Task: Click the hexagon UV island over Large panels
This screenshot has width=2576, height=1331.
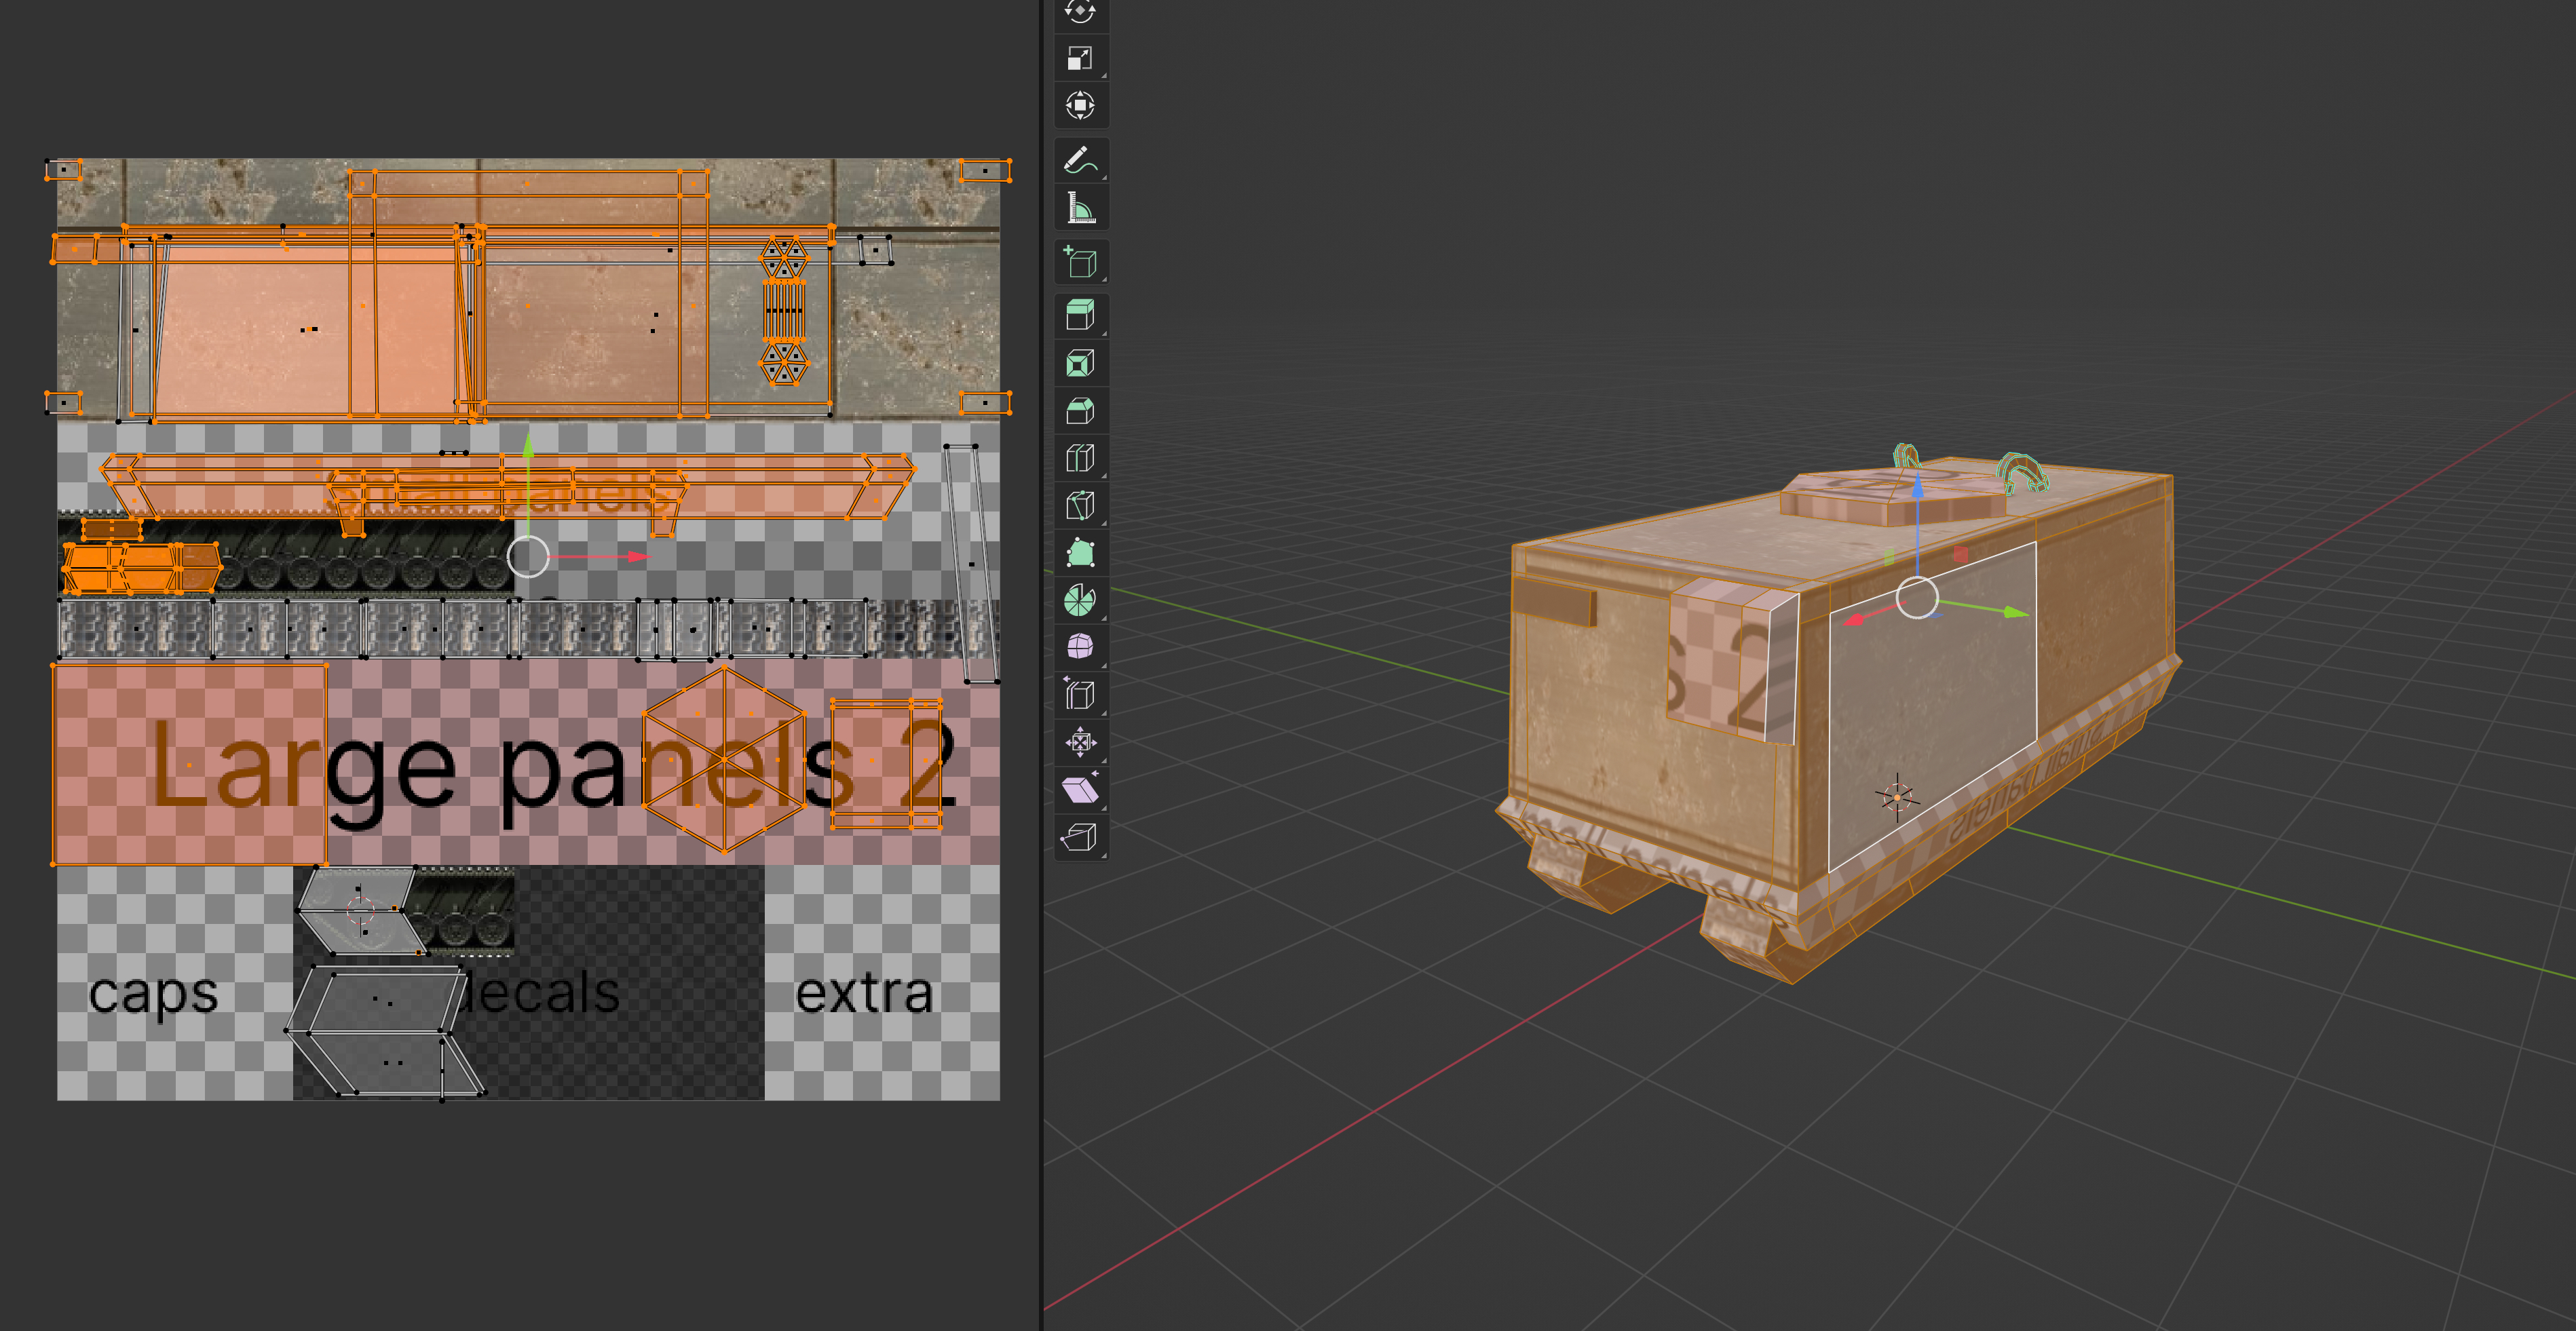Action: (x=724, y=760)
